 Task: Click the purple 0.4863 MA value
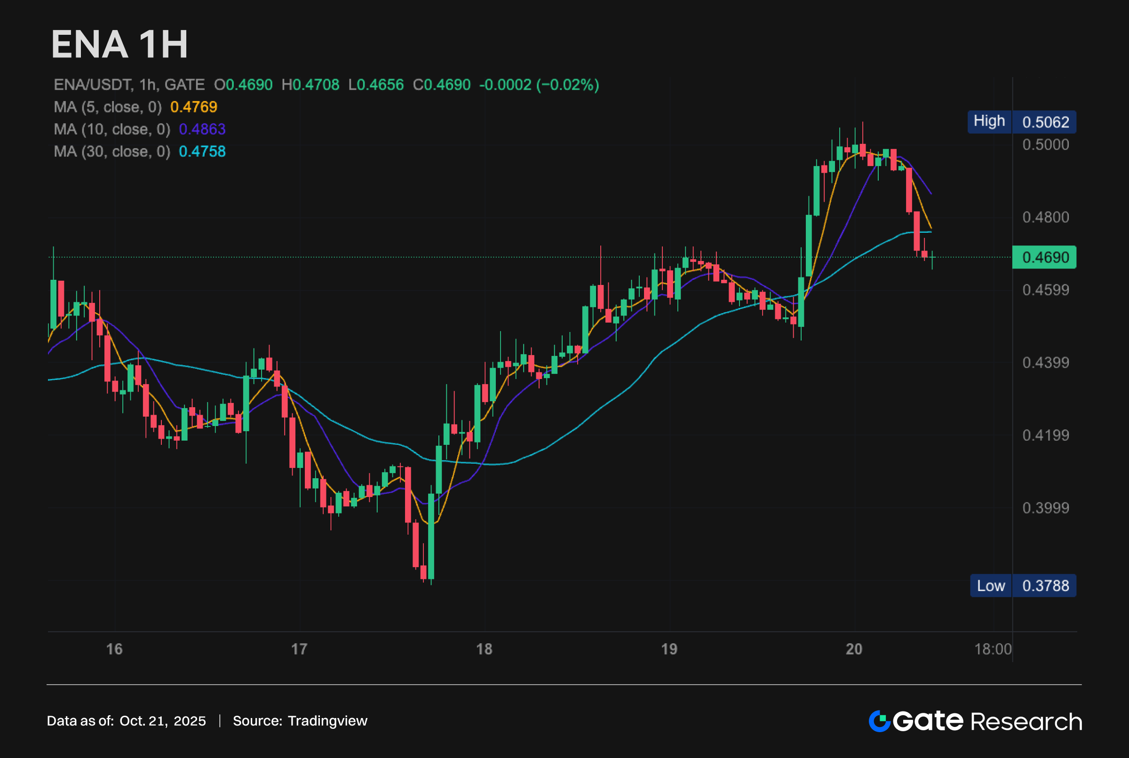(x=202, y=129)
